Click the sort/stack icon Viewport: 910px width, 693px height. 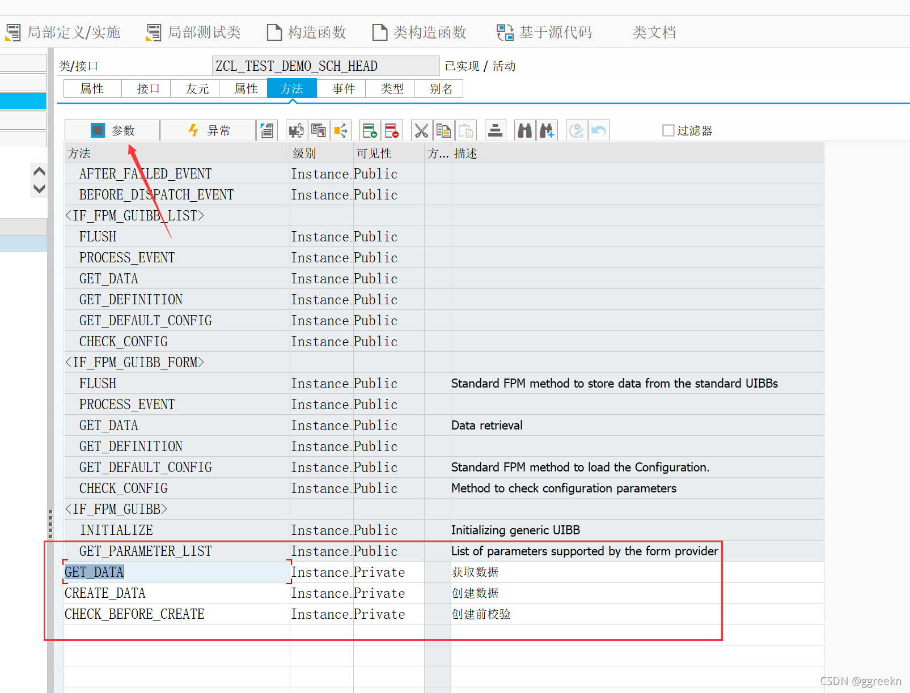pos(495,130)
